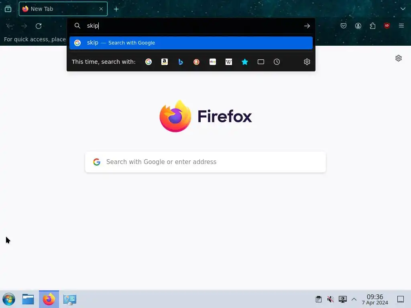
Task: Open a new tab with the plus button
Action: click(116, 9)
